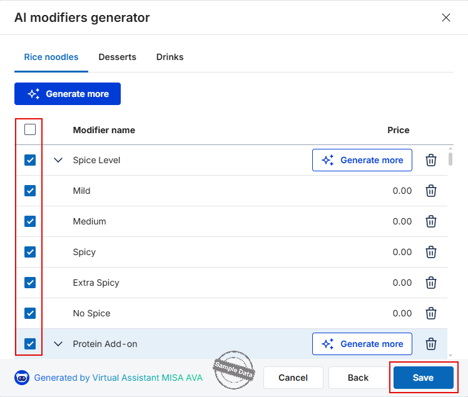Open the Drinks tab
This screenshot has width=468, height=397.
[x=170, y=57]
